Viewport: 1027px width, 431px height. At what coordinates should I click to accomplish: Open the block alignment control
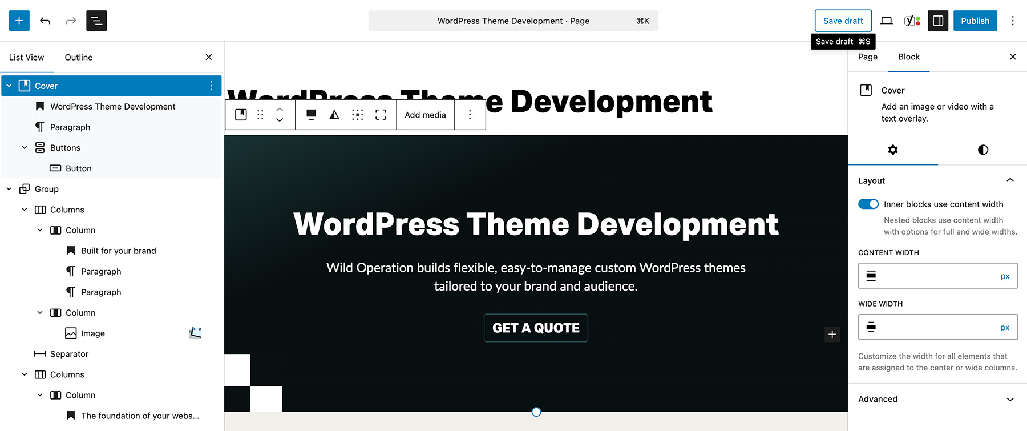coord(311,115)
